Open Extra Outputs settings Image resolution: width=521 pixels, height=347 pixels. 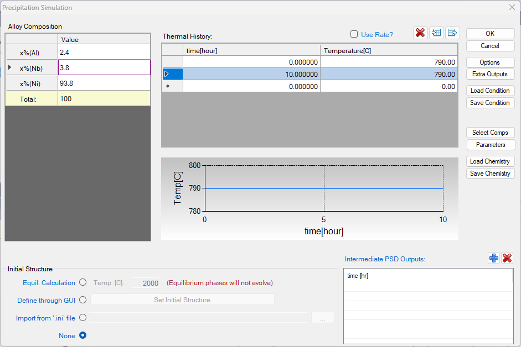[490, 74]
